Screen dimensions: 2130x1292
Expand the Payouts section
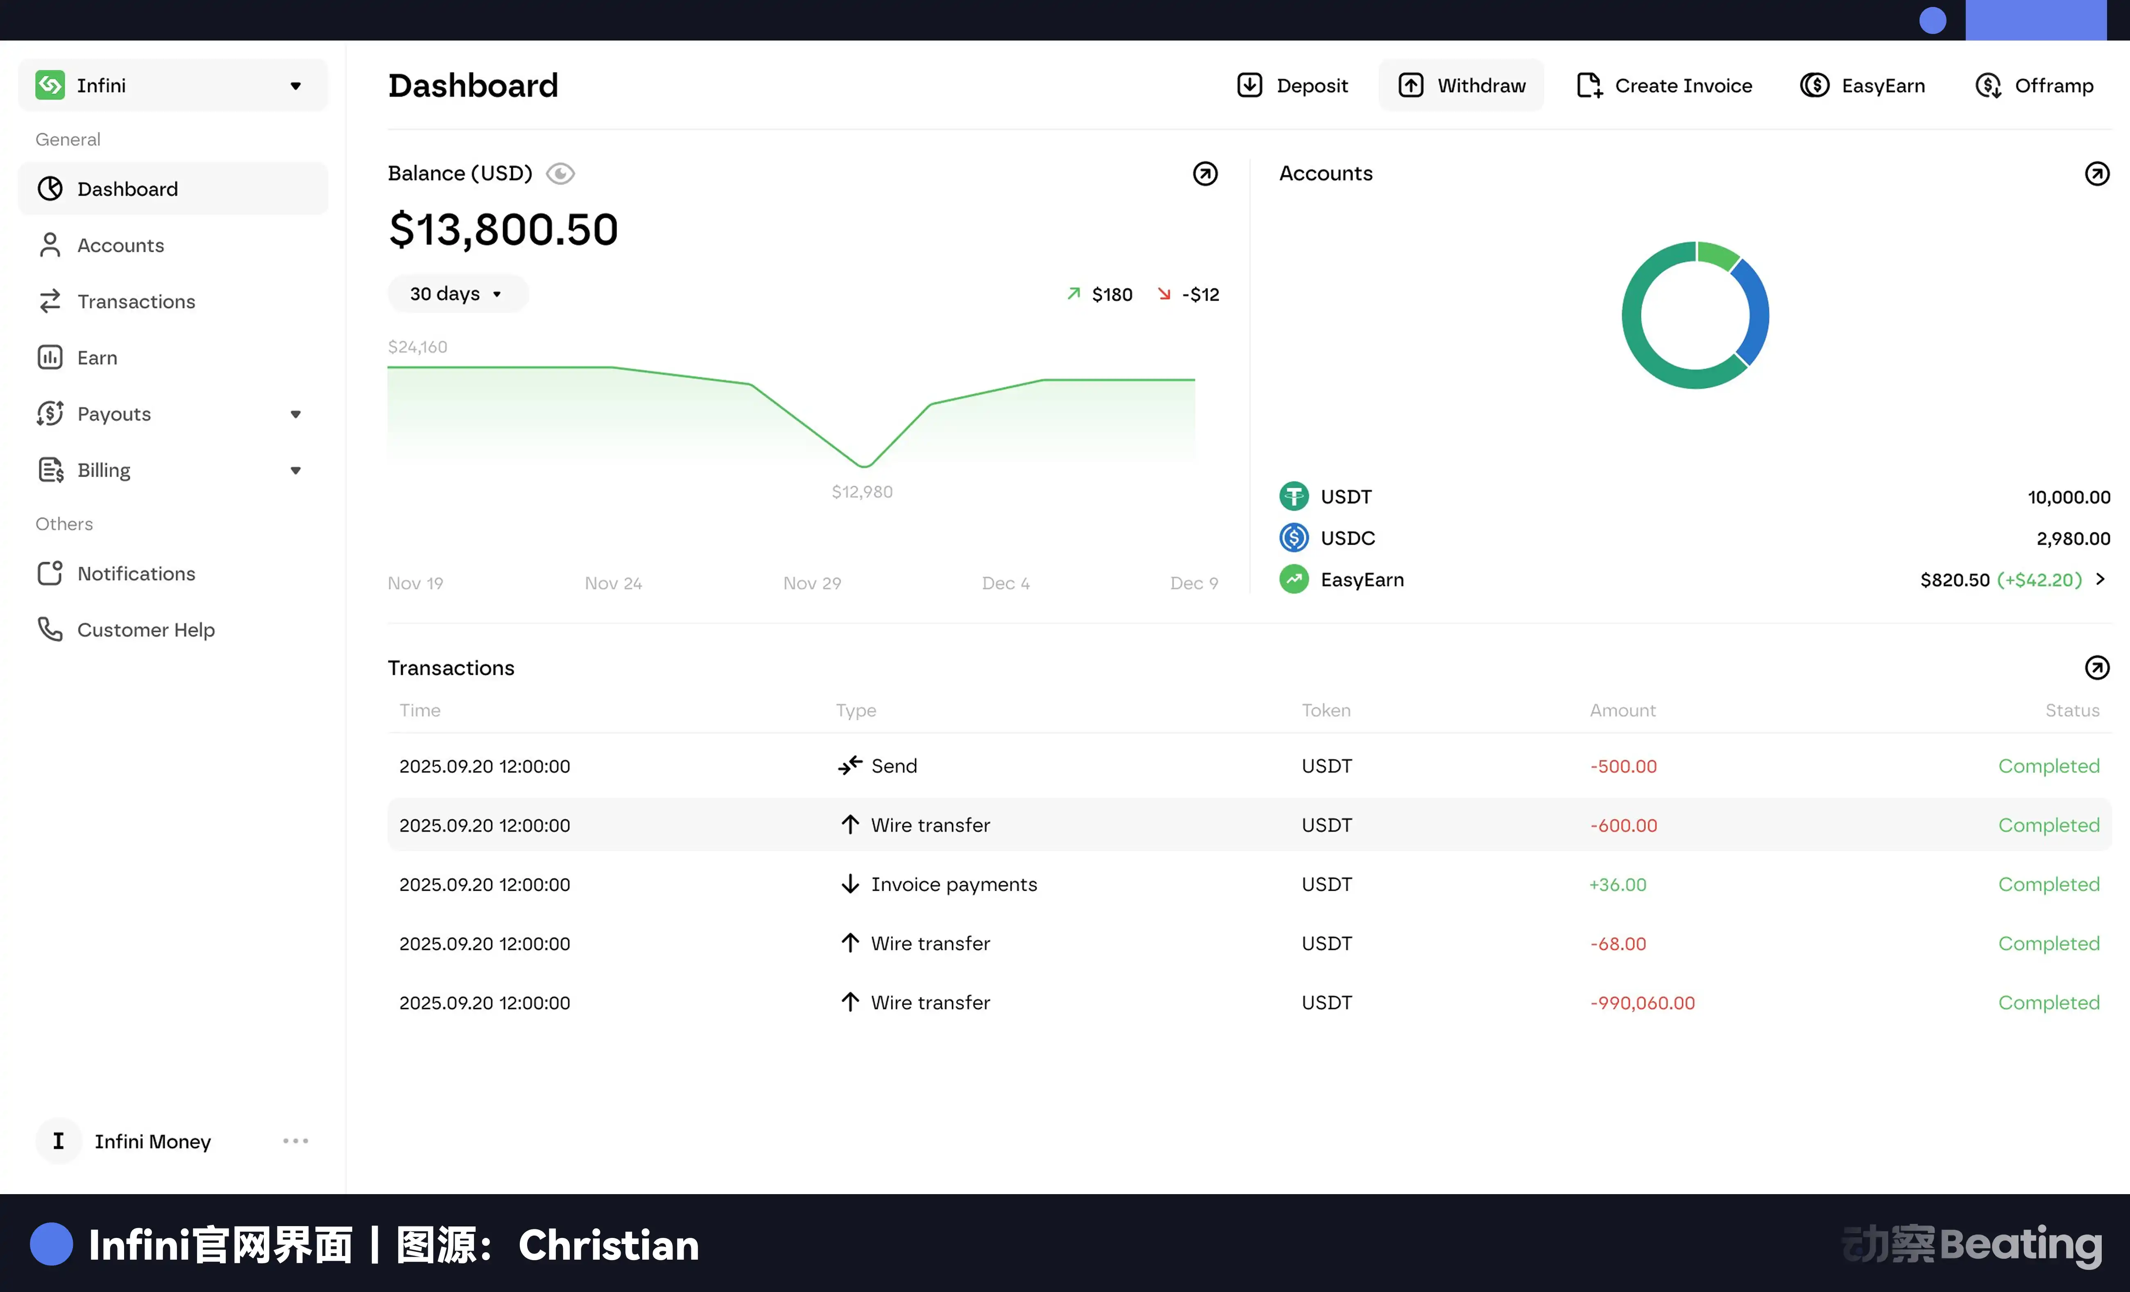point(295,414)
